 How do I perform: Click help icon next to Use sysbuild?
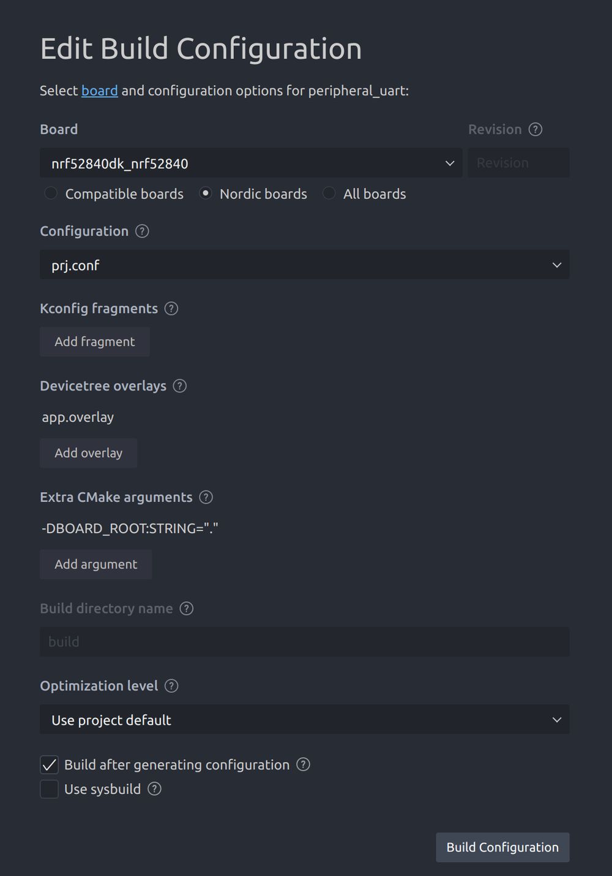coord(155,789)
